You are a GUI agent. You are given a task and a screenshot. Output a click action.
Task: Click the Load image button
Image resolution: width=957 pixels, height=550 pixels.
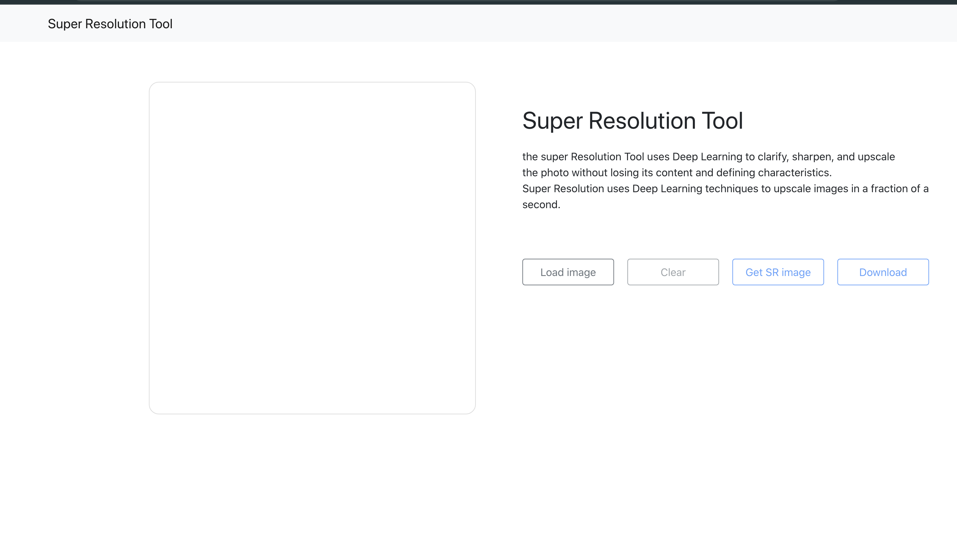[x=568, y=272]
